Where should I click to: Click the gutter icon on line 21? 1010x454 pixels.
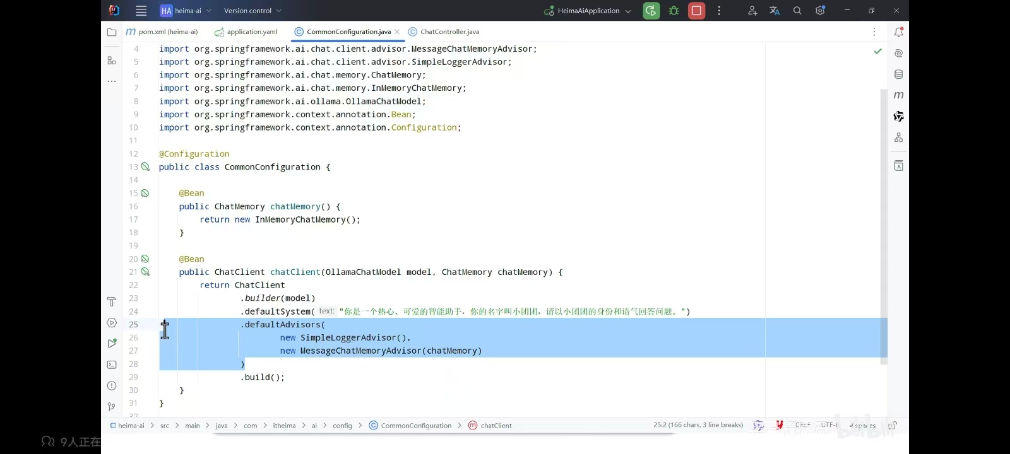(x=145, y=272)
